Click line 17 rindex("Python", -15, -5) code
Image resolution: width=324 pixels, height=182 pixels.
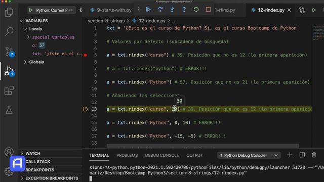pos(151,136)
